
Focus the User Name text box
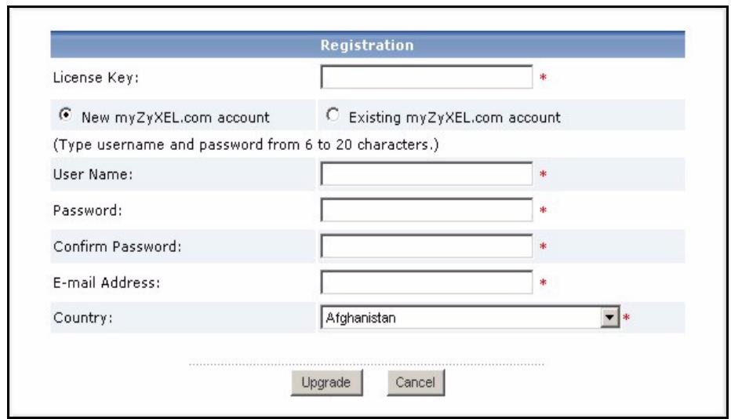click(x=427, y=174)
